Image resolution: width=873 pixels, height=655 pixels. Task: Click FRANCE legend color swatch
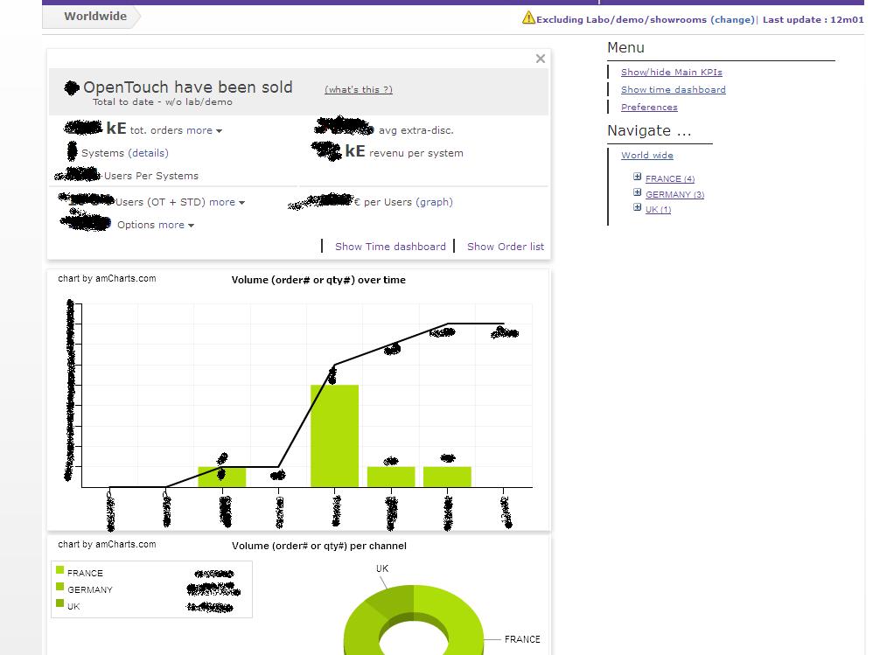coord(60,570)
